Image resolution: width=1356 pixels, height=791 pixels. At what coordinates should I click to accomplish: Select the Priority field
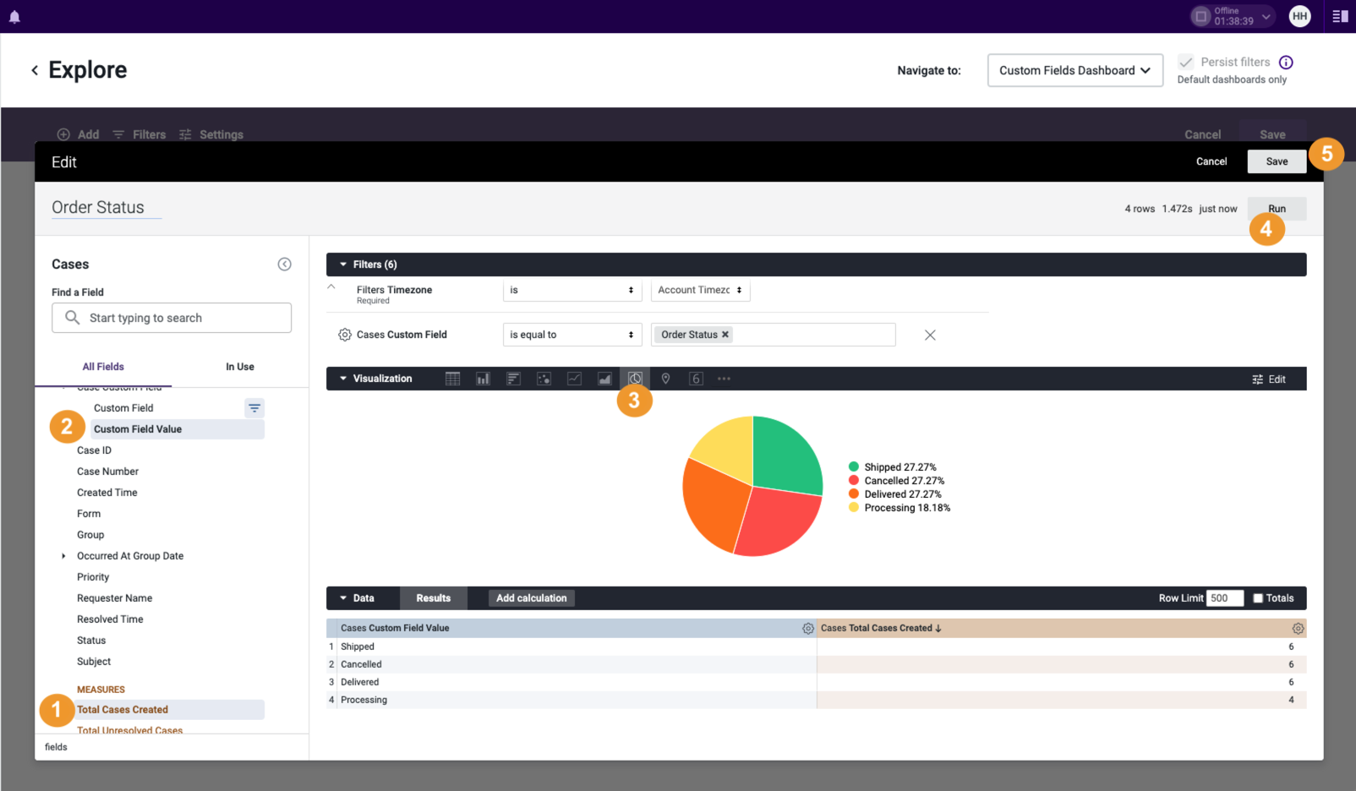coord(93,577)
